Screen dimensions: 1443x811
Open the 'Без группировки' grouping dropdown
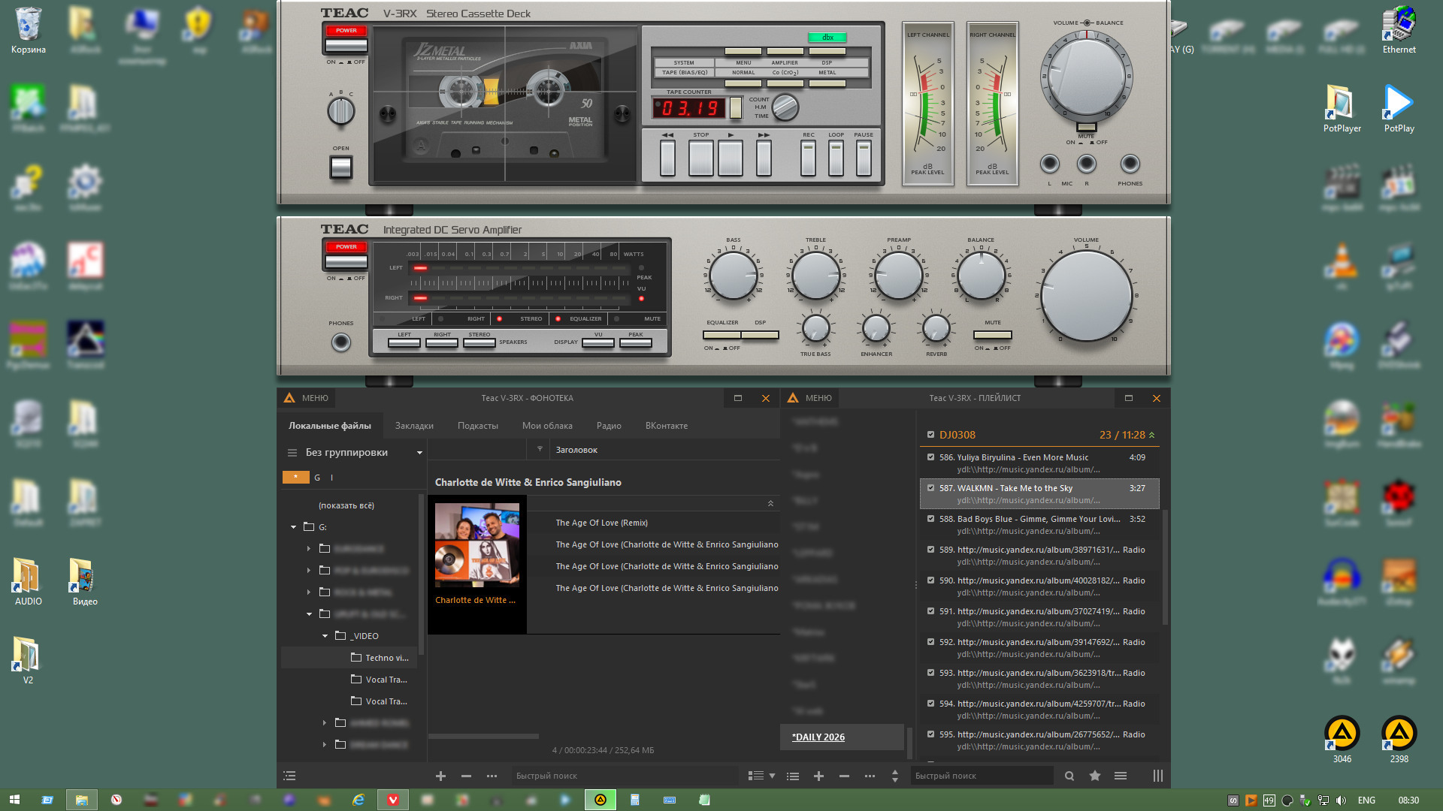(x=419, y=453)
